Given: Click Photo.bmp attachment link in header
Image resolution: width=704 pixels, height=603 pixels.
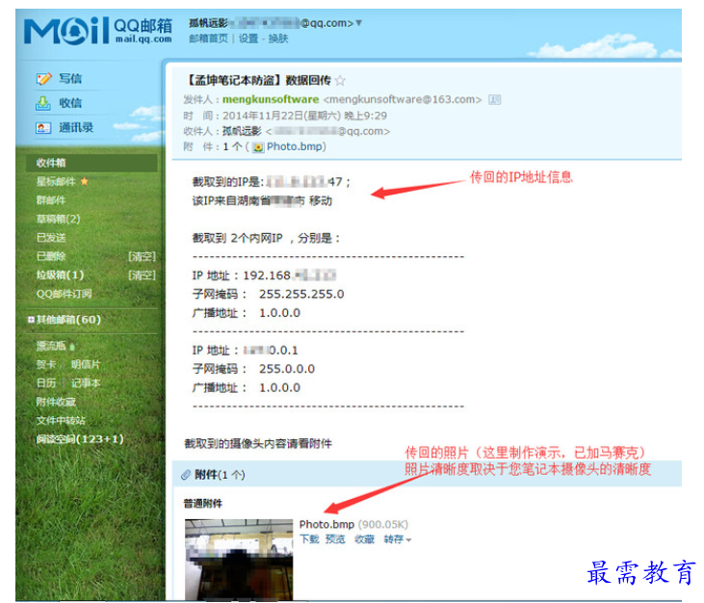Looking at the screenshot, I should (x=295, y=146).
